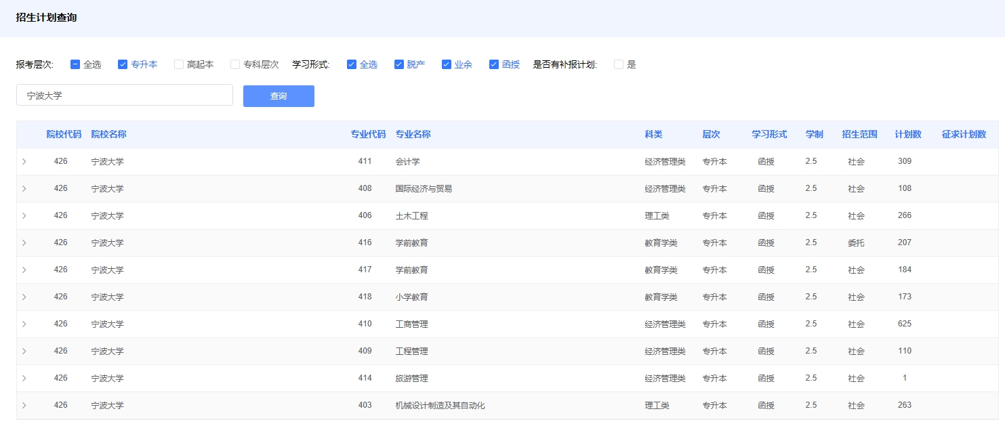Screen dimensions: 1005x424
Task: Click plan count 184 cell
Action: [x=905, y=270]
